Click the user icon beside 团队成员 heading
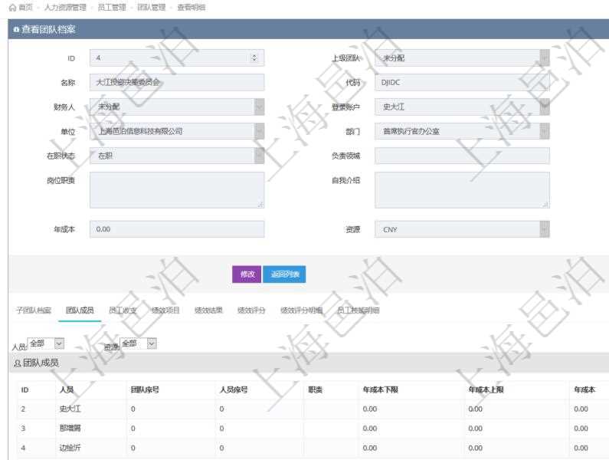Image resolution: width=609 pixels, height=460 pixels. tap(18, 363)
